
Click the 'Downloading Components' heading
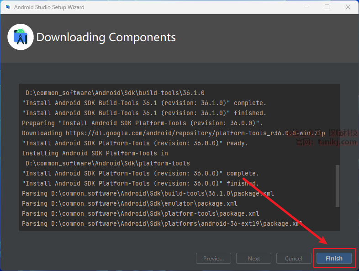(x=106, y=37)
